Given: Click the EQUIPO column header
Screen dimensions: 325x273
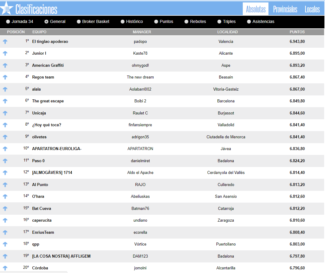Looking at the screenshot, I should (x=39, y=32).
